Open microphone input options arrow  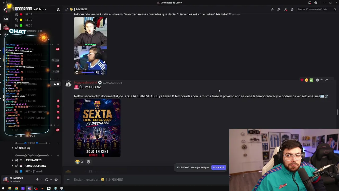tap(41, 180)
